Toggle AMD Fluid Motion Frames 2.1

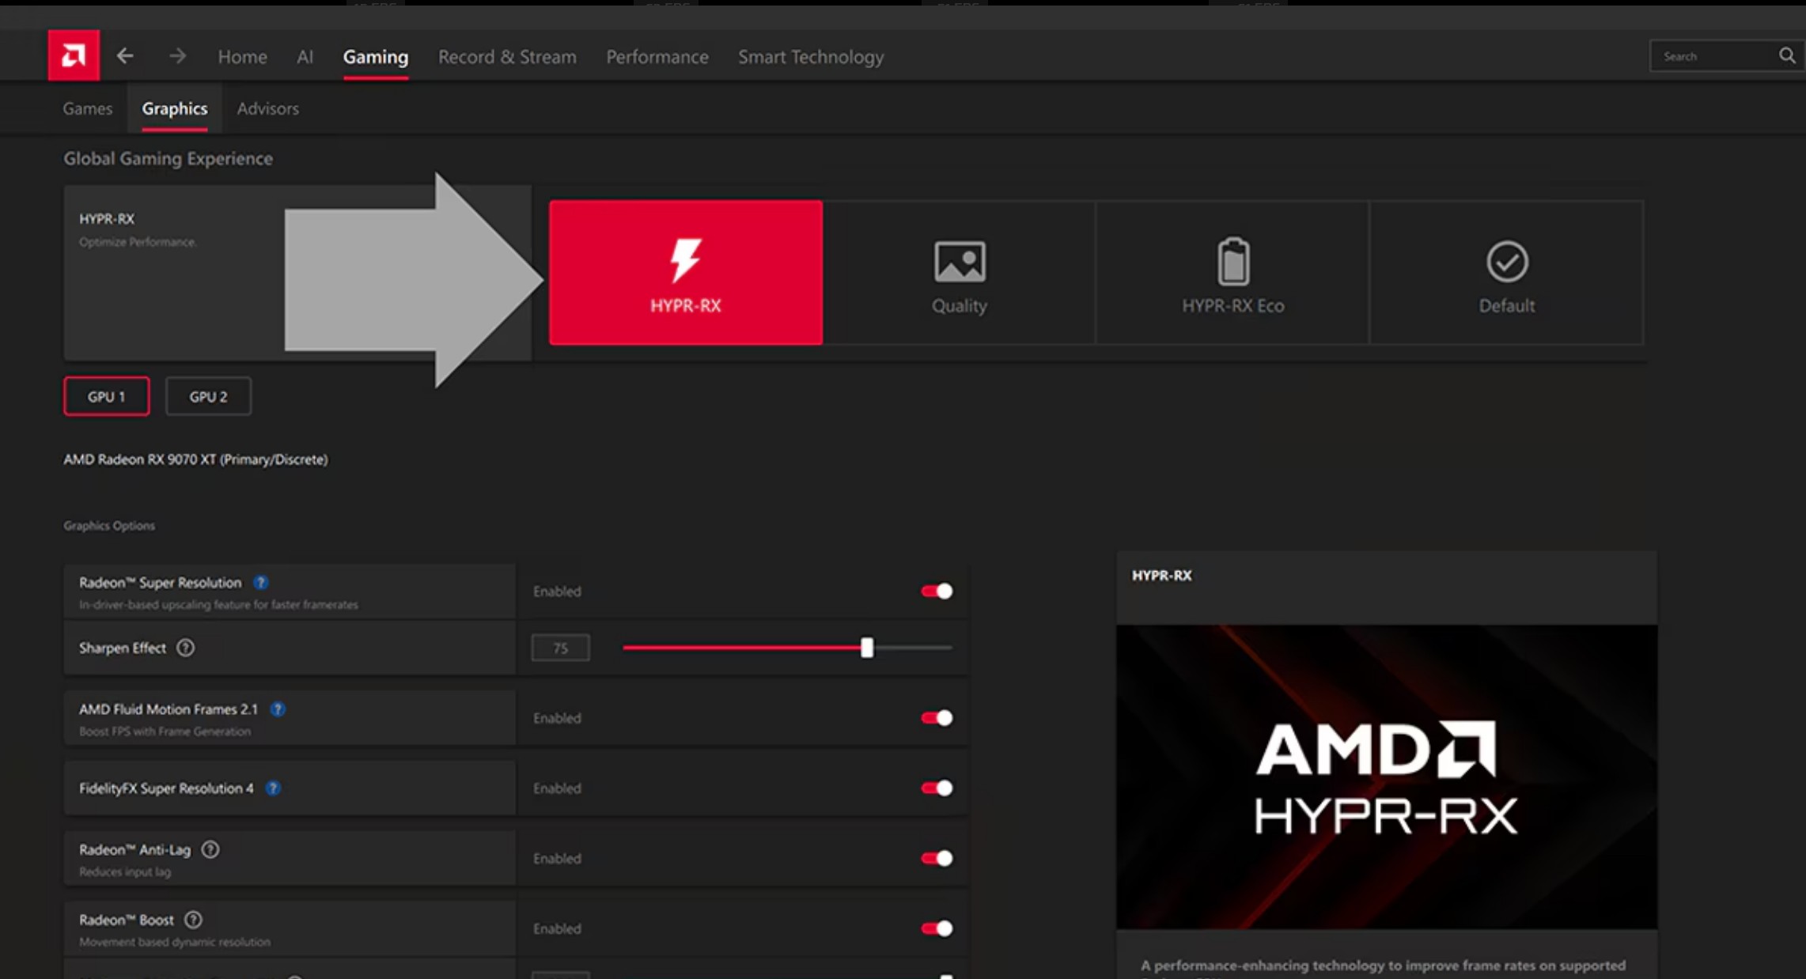937,718
